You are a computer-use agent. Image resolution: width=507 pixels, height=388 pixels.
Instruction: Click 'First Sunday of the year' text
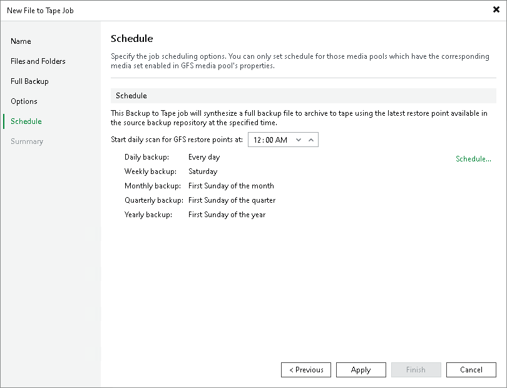[227, 215]
